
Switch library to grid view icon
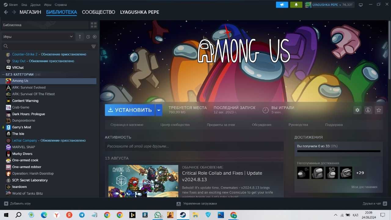pos(93,25)
